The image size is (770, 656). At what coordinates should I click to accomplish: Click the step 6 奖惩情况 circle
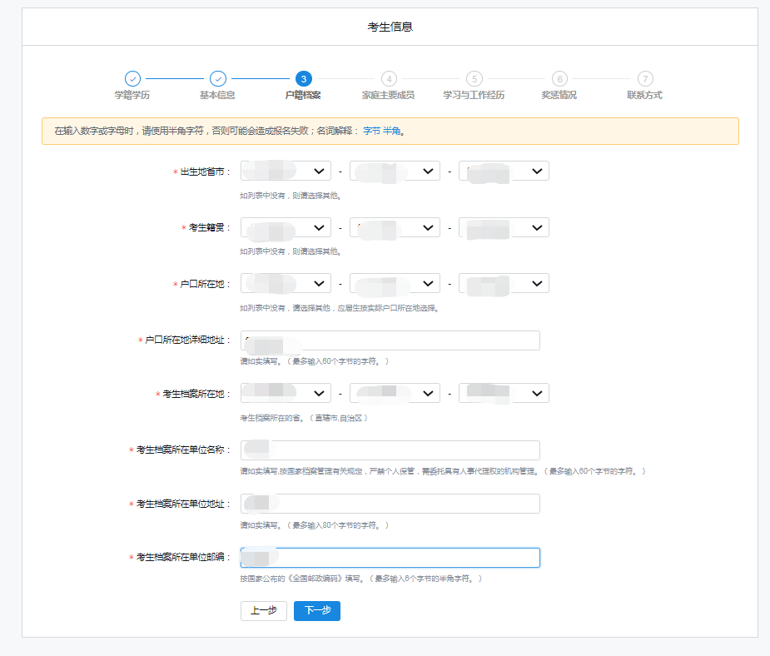pyautogui.click(x=559, y=78)
